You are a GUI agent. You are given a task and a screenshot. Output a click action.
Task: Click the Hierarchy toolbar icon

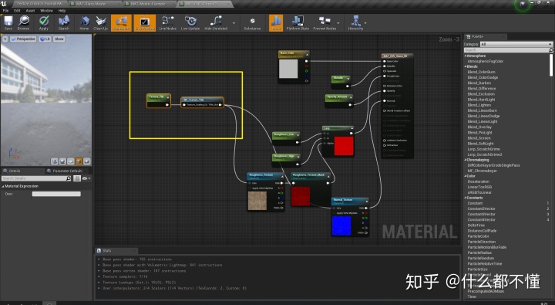pyautogui.click(x=355, y=22)
